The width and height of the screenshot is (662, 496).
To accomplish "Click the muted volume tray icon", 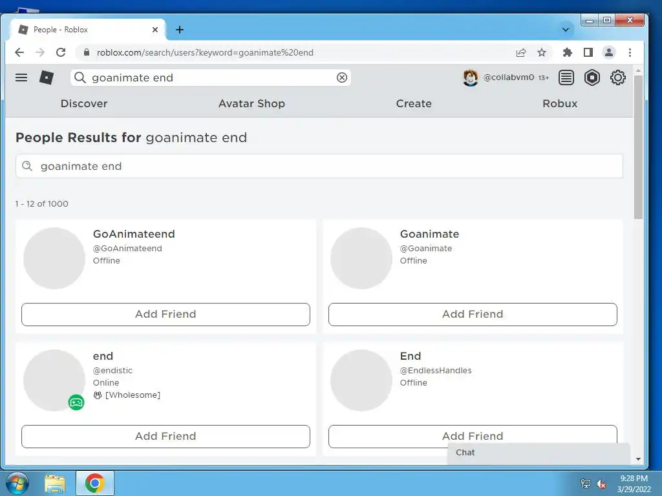I will click(x=601, y=484).
